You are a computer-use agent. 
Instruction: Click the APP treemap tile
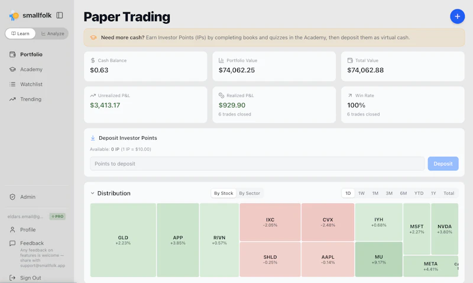point(178,240)
